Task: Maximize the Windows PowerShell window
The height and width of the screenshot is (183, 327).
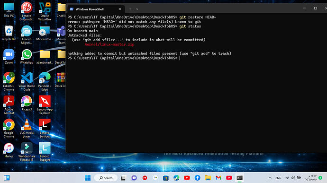Action: 315,8
